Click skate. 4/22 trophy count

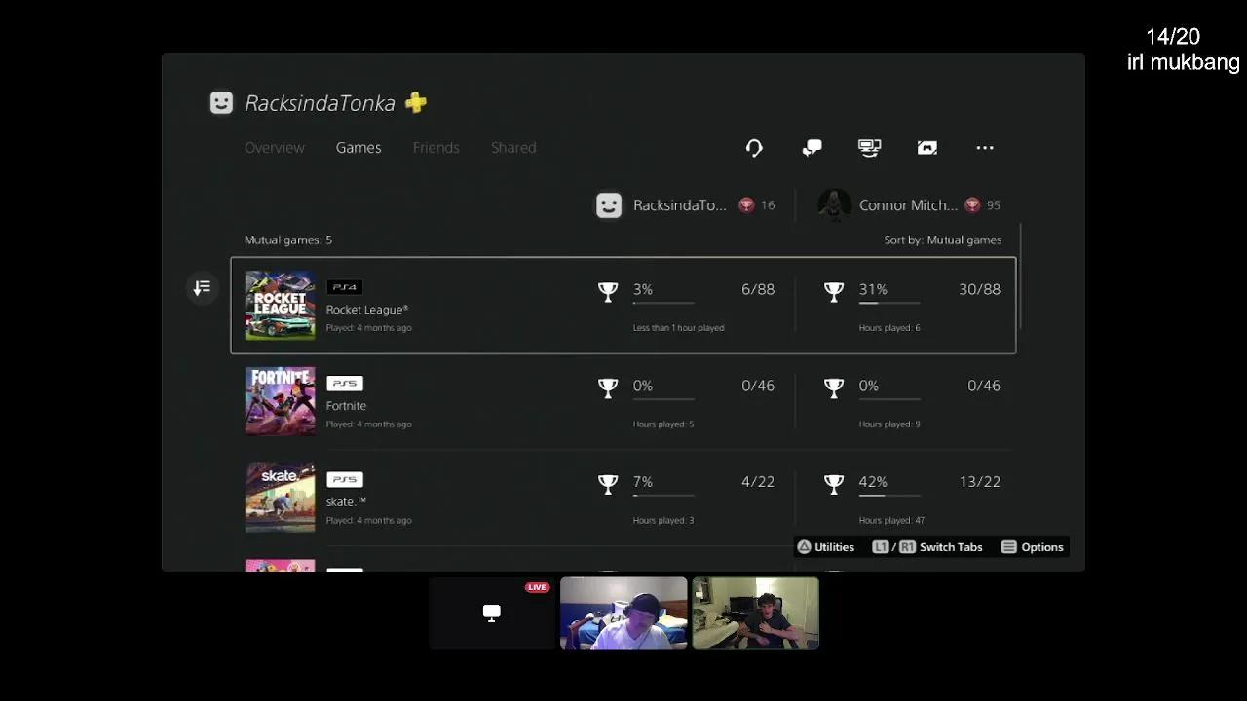[x=758, y=482]
